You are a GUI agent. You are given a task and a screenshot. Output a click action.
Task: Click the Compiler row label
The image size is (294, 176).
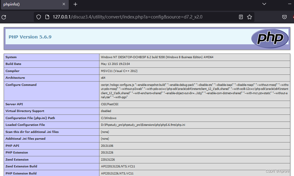pos(12,71)
